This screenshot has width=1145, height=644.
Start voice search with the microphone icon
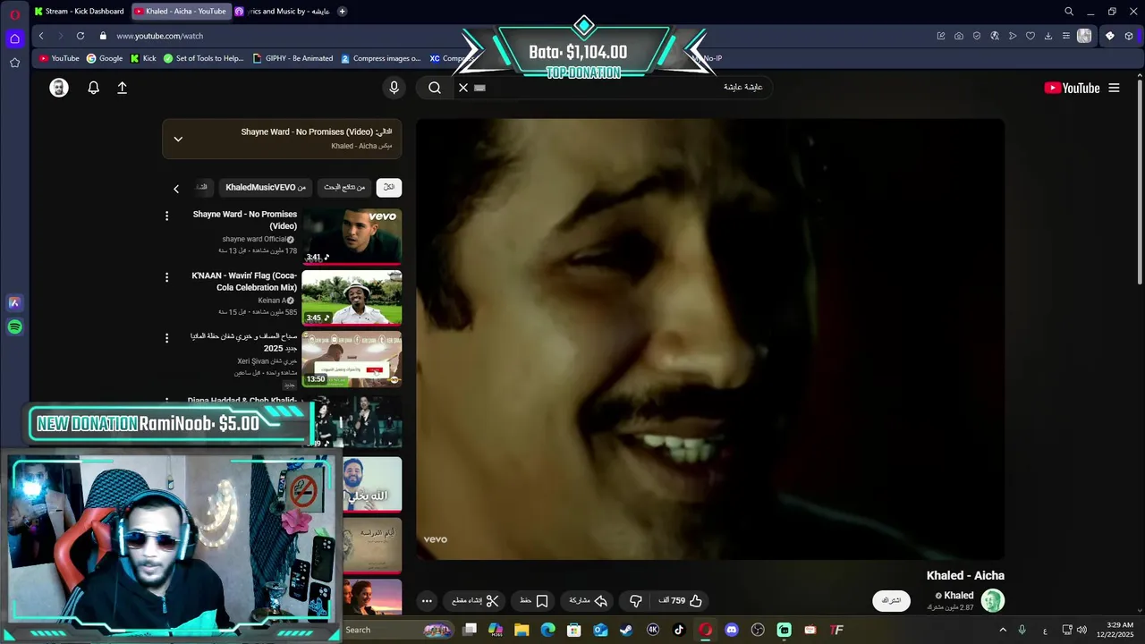[394, 88]
